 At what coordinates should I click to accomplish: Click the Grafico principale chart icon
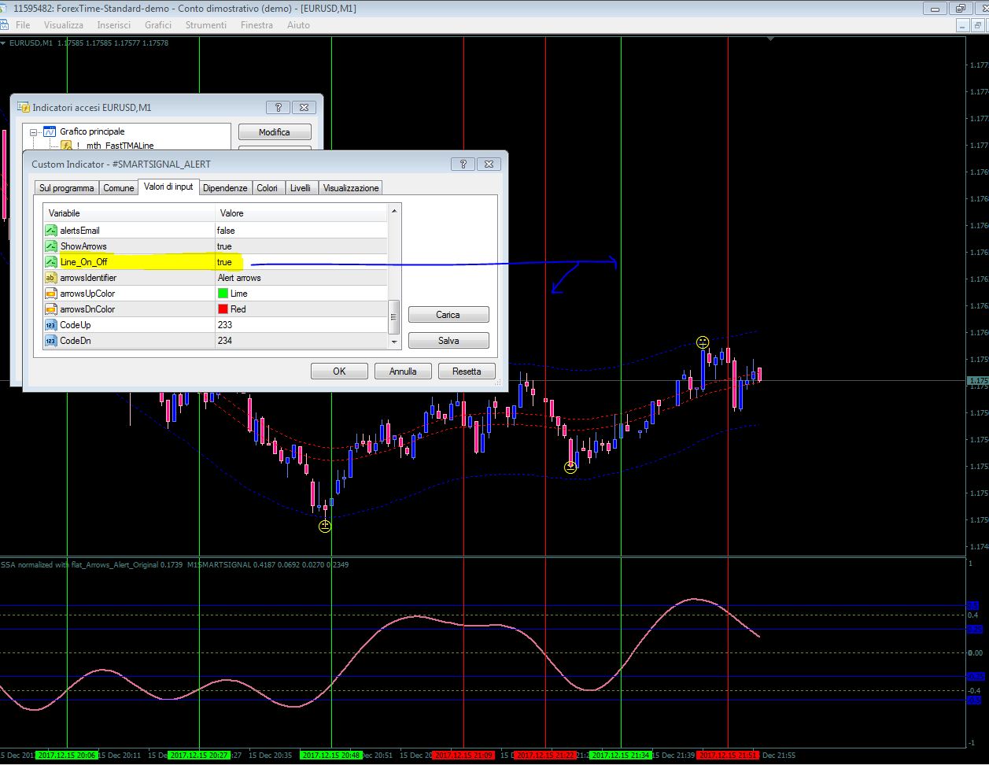[x=50, y=131]
